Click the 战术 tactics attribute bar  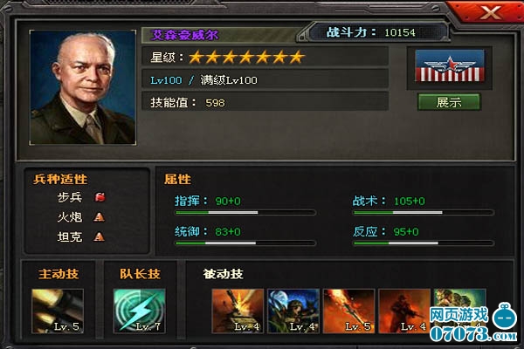click(x=424, y=212)
